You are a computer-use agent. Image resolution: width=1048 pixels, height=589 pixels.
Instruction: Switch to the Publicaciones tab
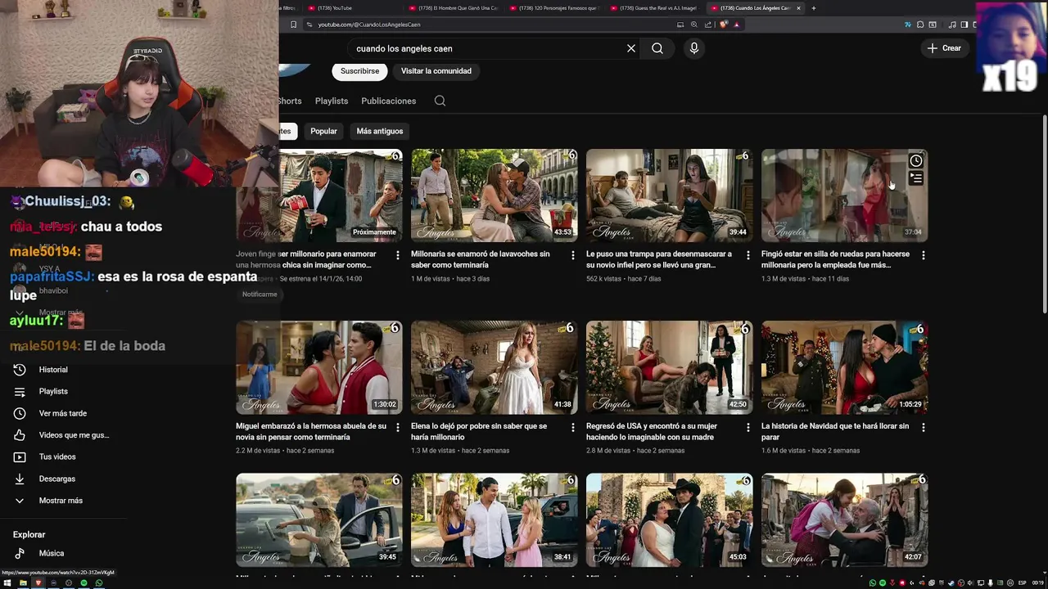point(388,101)
